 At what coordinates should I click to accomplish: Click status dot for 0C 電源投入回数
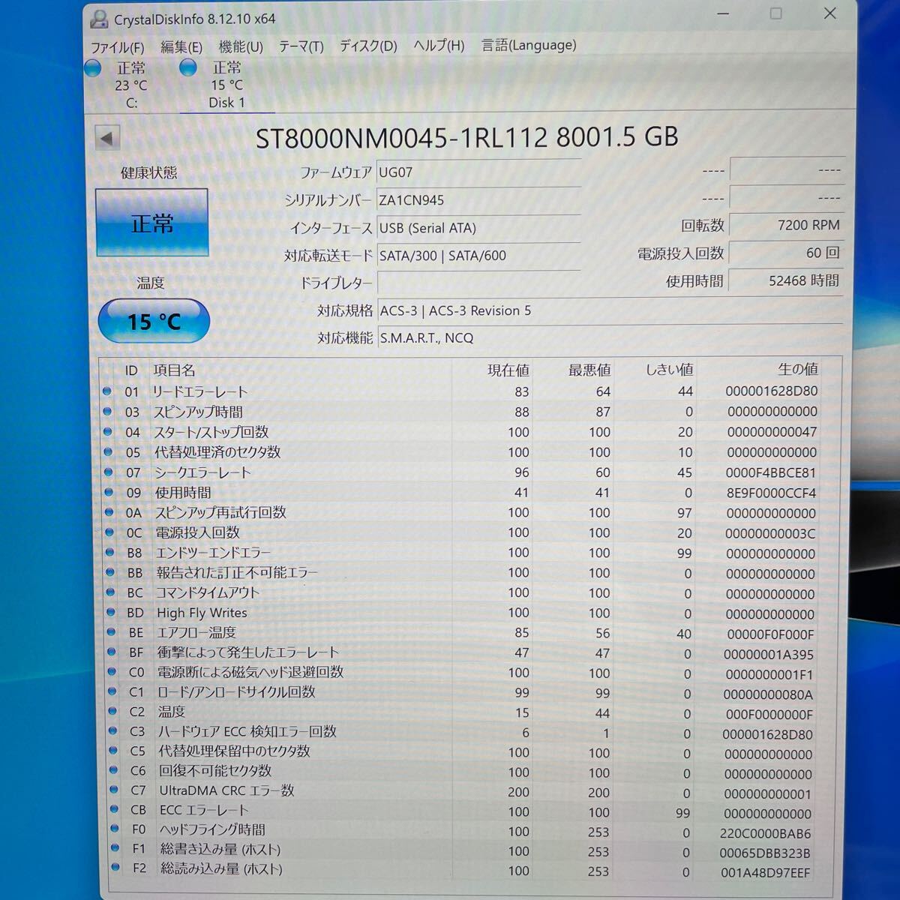pyautogui.click(x=109, y=532)
